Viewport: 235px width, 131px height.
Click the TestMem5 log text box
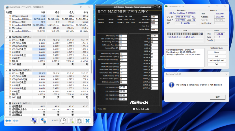pyautogui.click(x=185, y=58)
